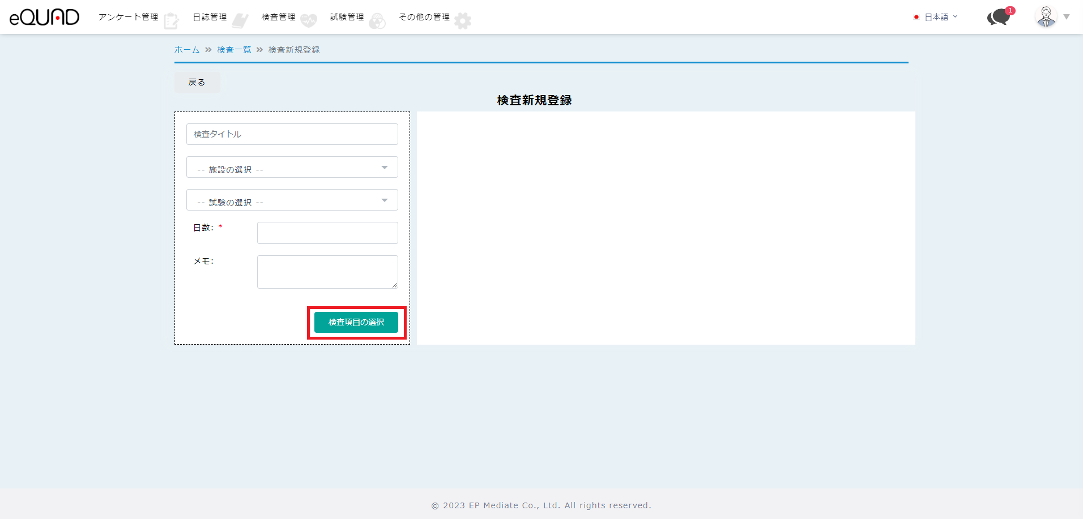Click into the メモ text area
The height and width of the screenshot is (519, 1083).
(327, 272)
